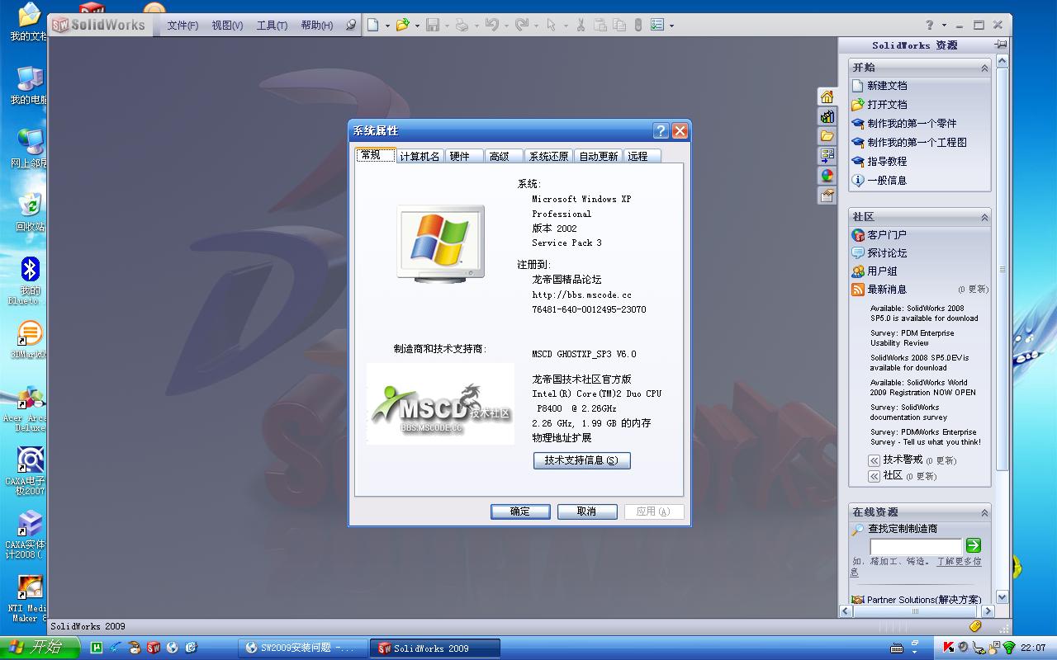The height and width of the screenshot is (660, 1057).
Task: Click the SolidWorks quick launch icon
Action: (153, 648)
